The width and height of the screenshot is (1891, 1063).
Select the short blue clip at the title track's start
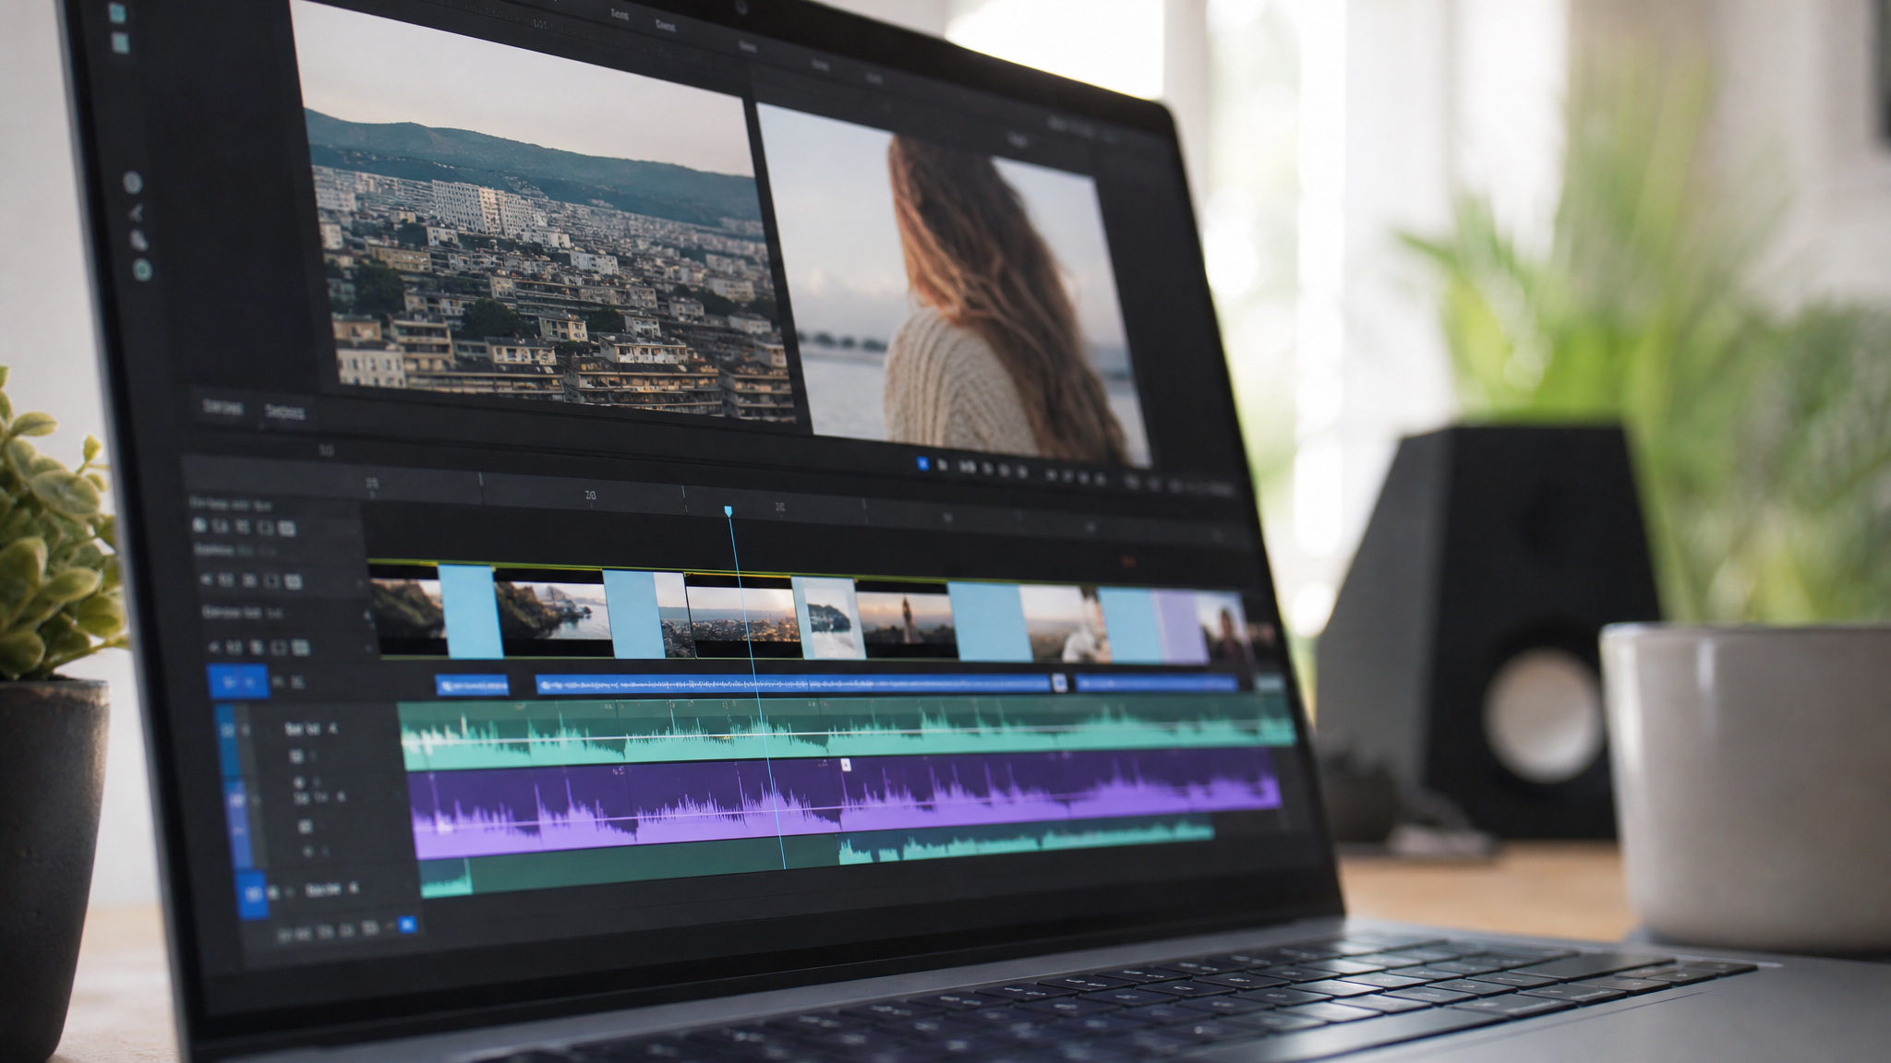click(472, 686)
